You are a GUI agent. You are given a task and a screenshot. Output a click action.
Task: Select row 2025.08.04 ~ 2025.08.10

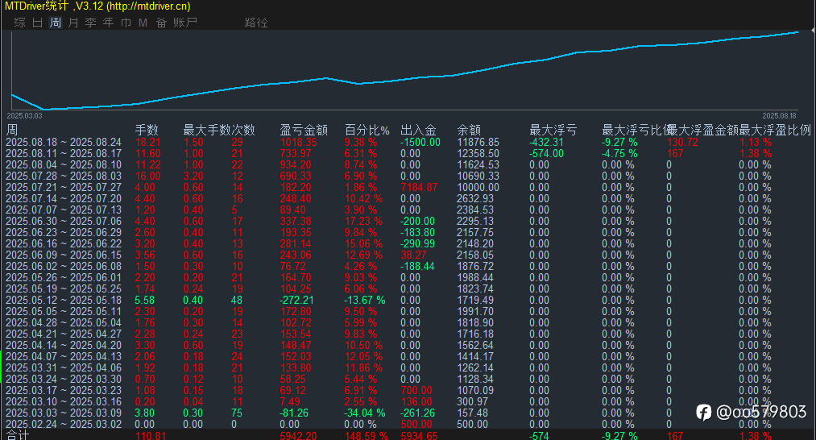point(408,165)
